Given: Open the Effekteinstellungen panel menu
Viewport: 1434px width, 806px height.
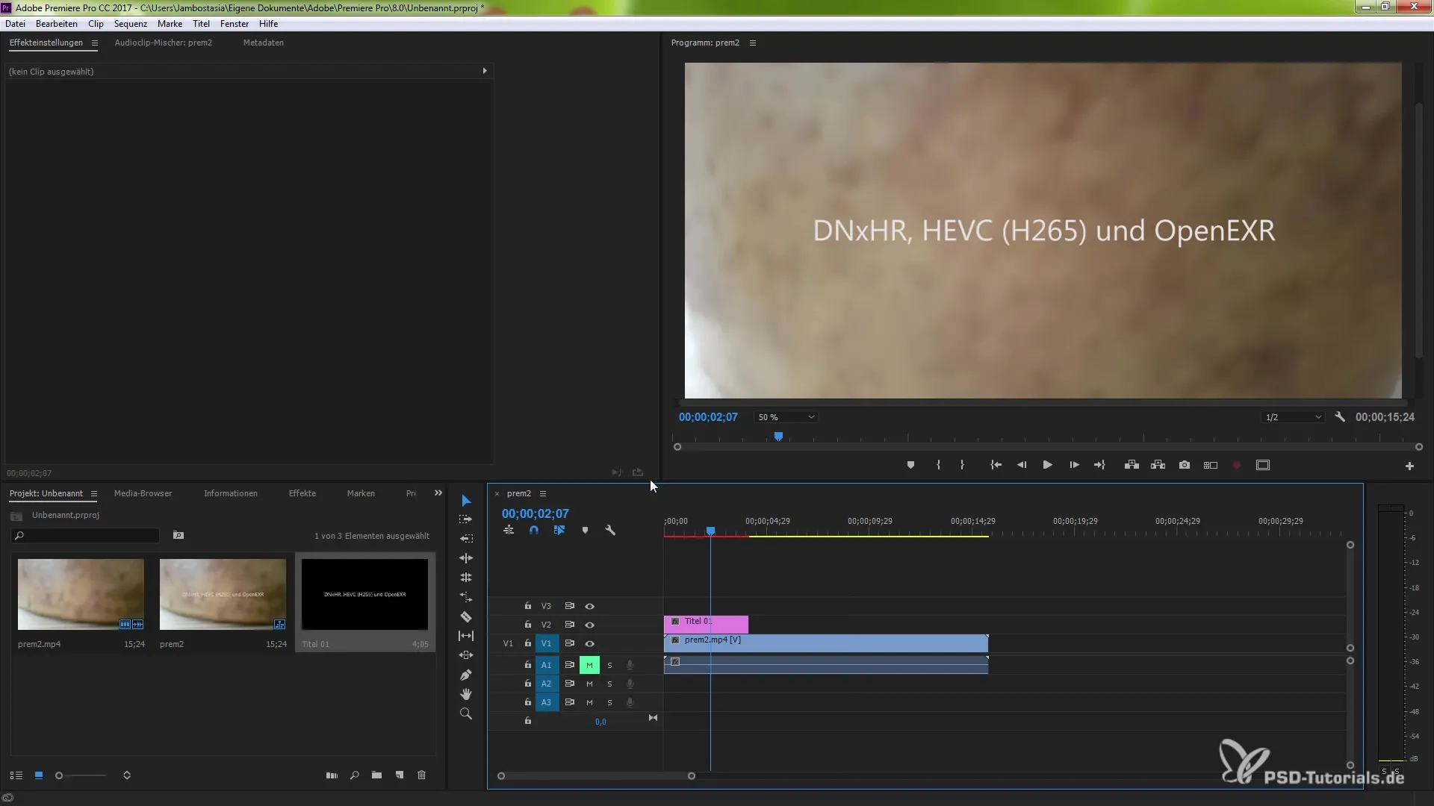Looking at the screenshot, I should (x=95, y=43).
